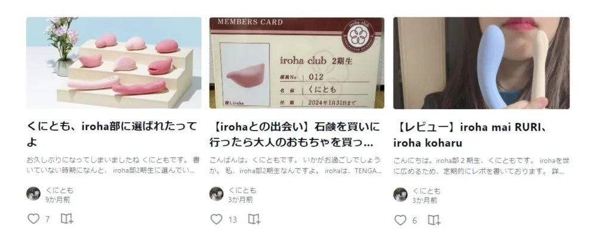Click author name くにとも under third article
597x245 pixels.
(x=426, y=191)
